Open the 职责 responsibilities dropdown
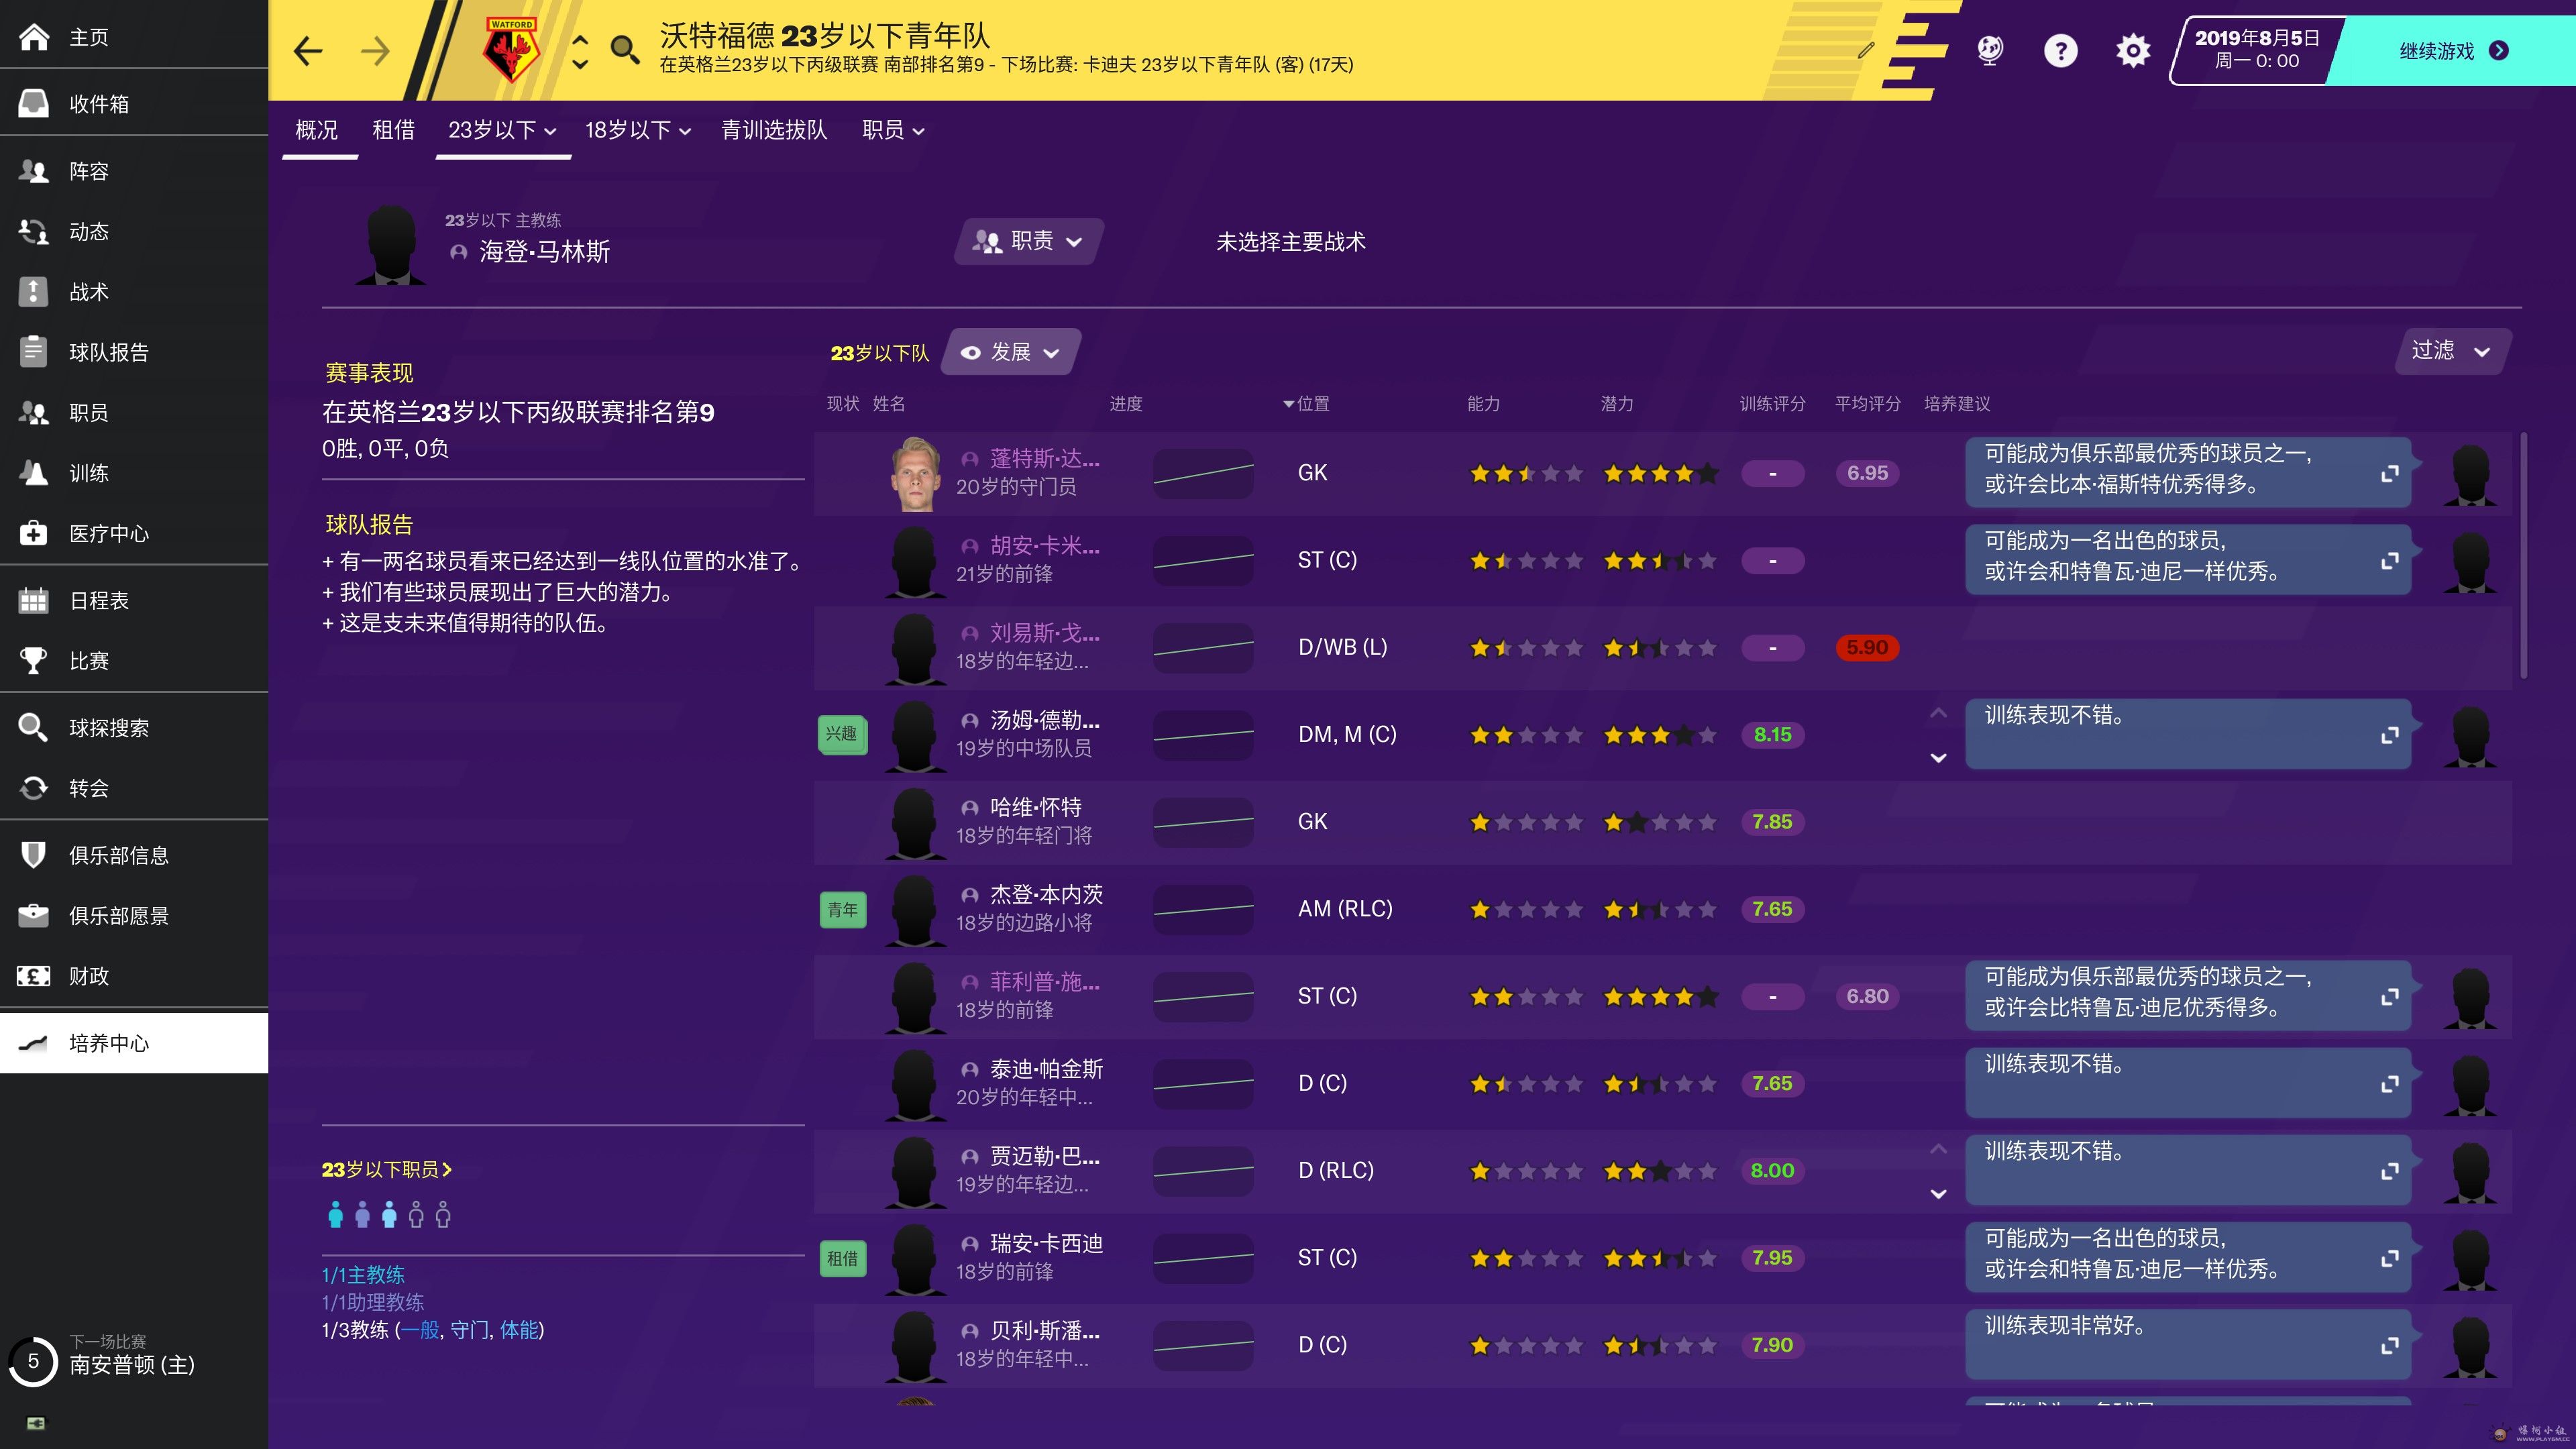This screenshot has width=2576, height=1449. [1029, 241]
